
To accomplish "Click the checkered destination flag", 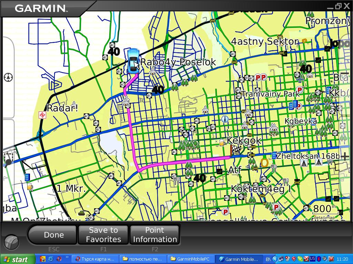I will 235,150.
